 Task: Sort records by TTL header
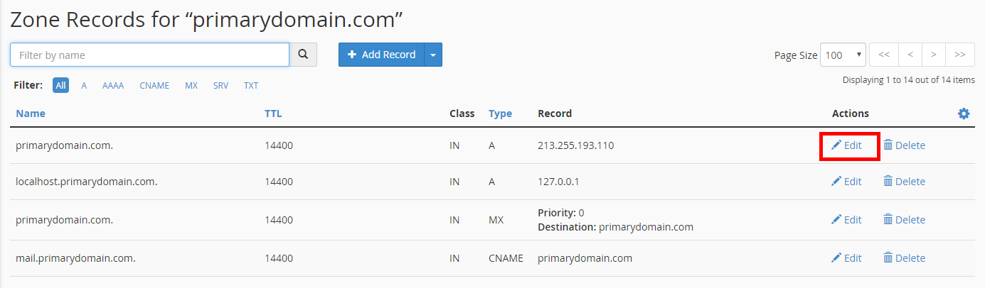(x=274, y=113)
